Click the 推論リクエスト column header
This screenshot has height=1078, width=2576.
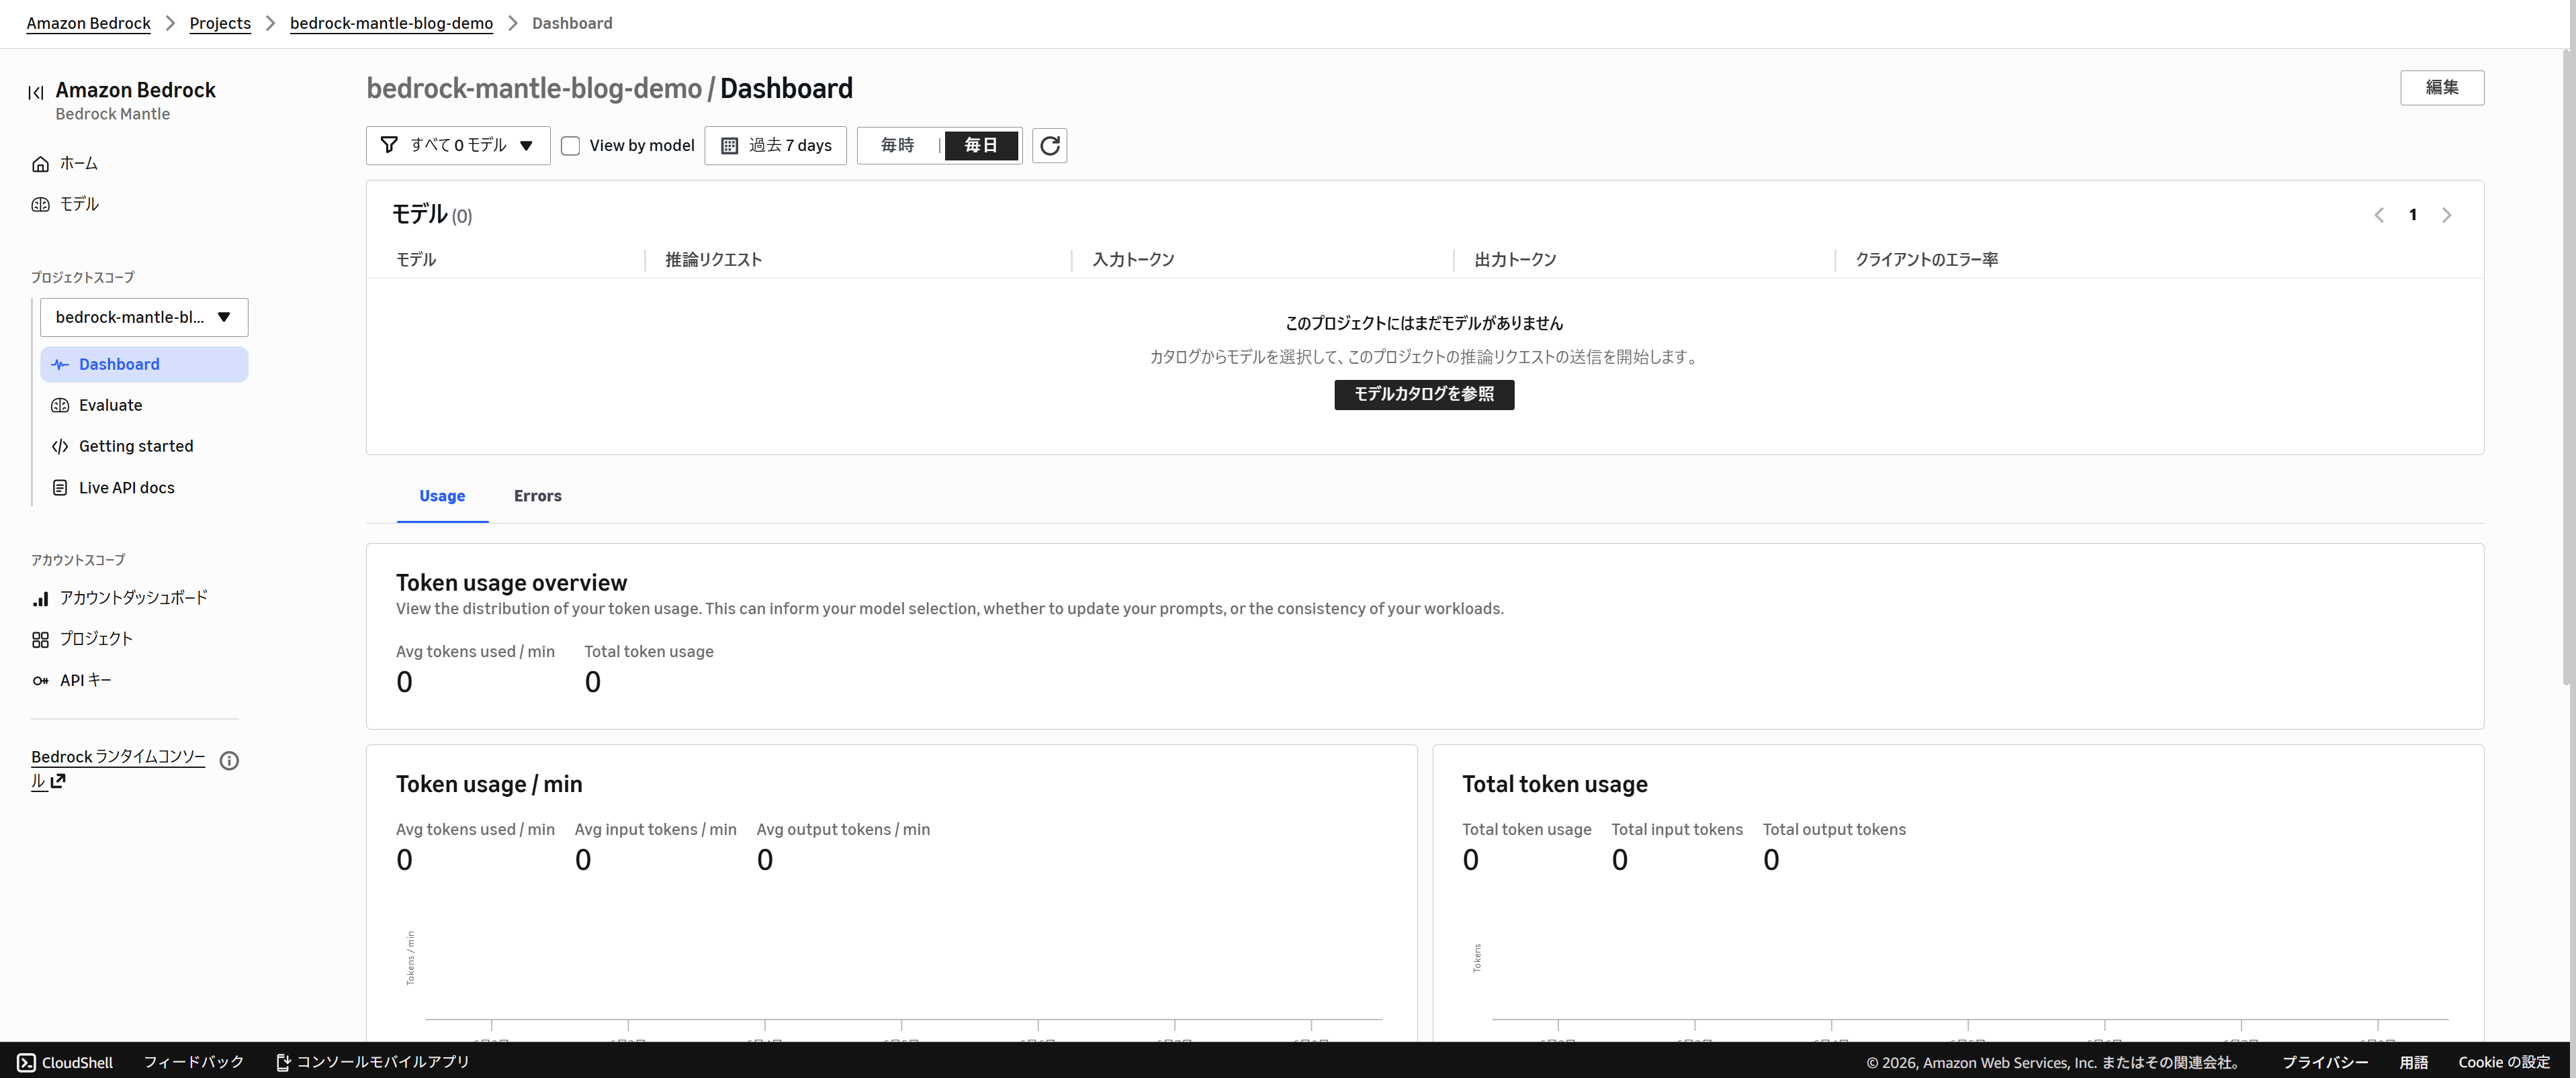714,260
